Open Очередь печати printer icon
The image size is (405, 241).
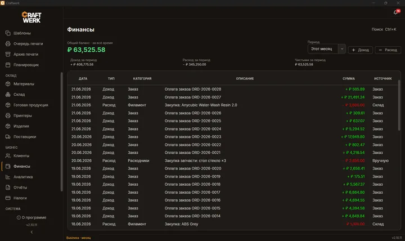pyautogui.click(x=8, y=44)
